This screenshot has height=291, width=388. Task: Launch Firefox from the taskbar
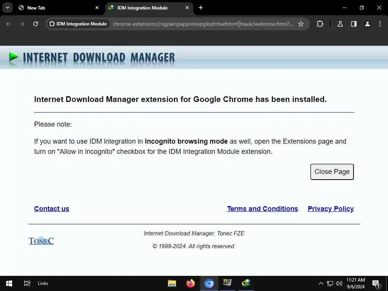190,283
